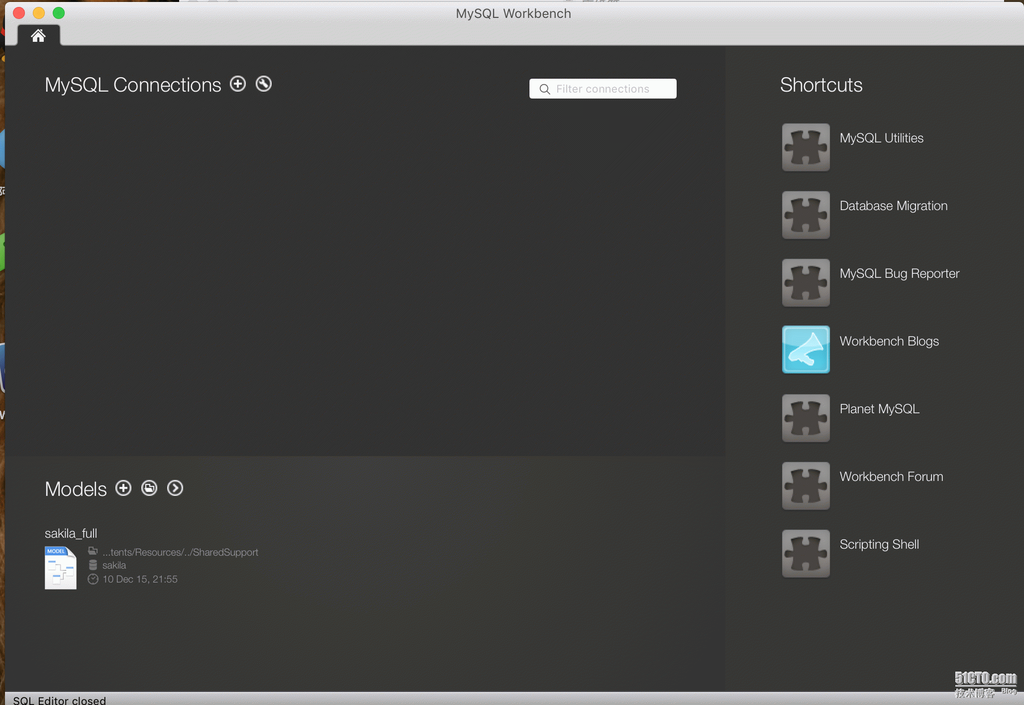
Task: Click the sakila schema name entry
Action: (114, 565)
